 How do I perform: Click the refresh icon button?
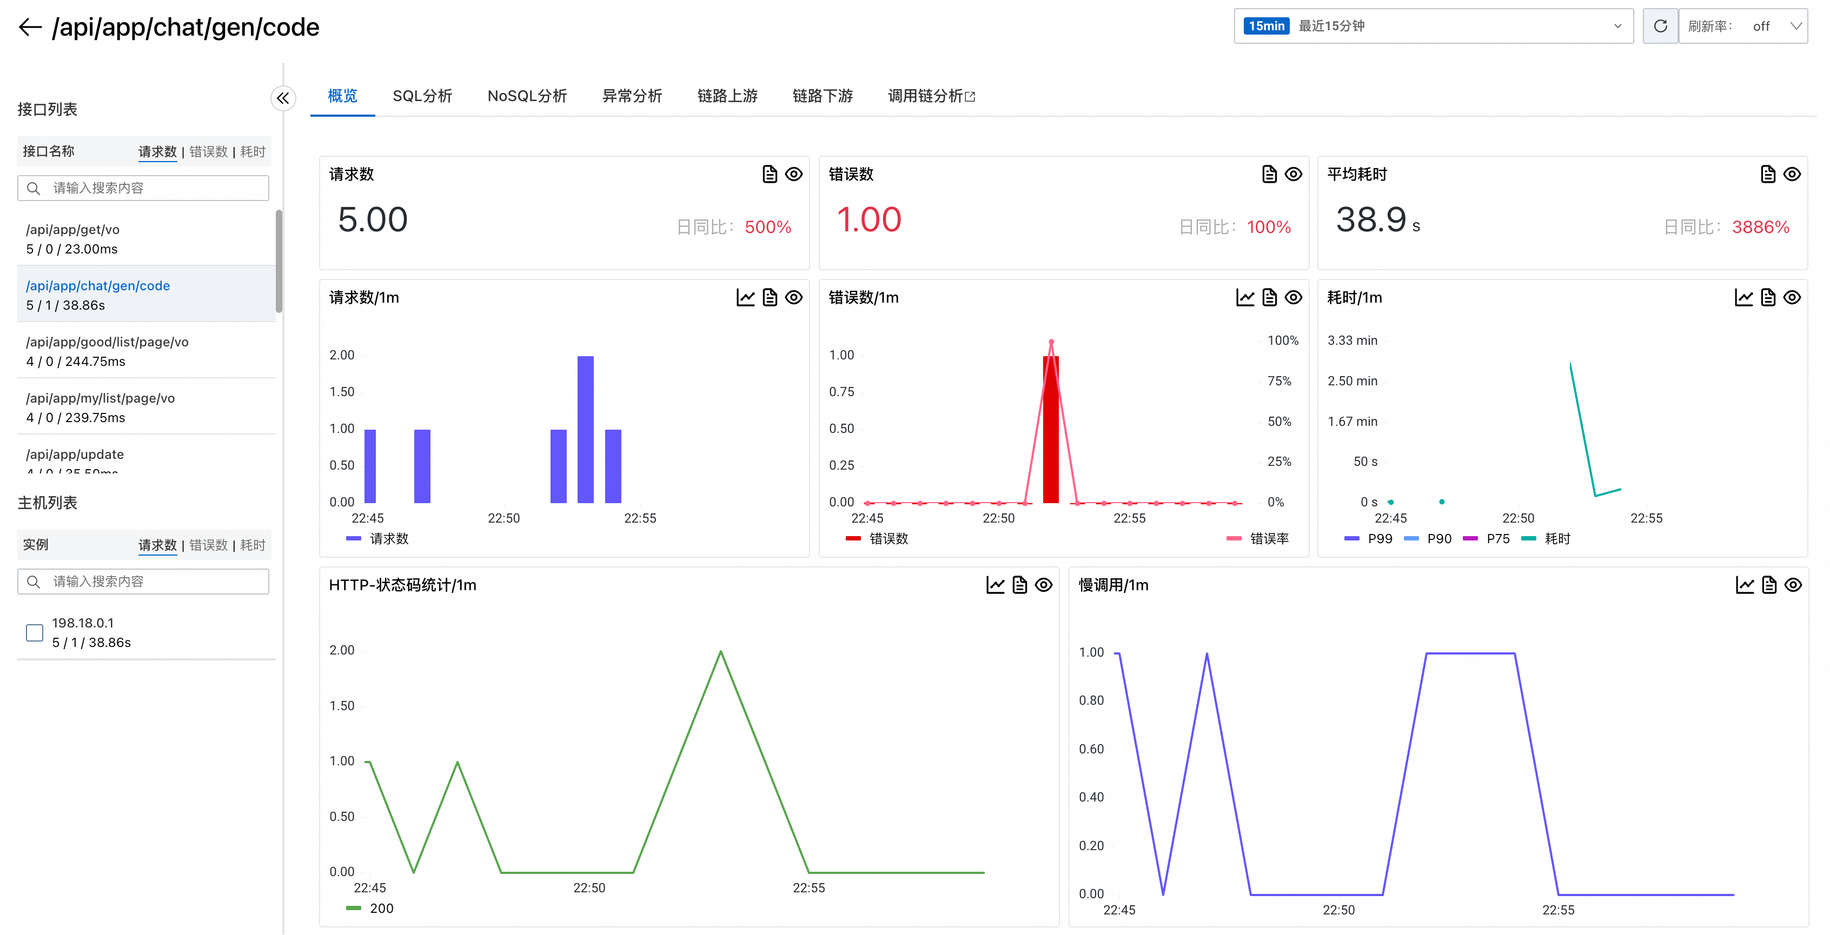pyautogui.click(x=1660, y=26)
